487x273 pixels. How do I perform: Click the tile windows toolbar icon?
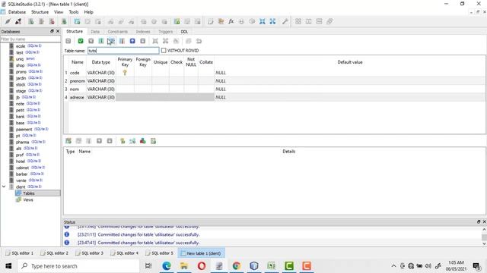pos(298,21)
